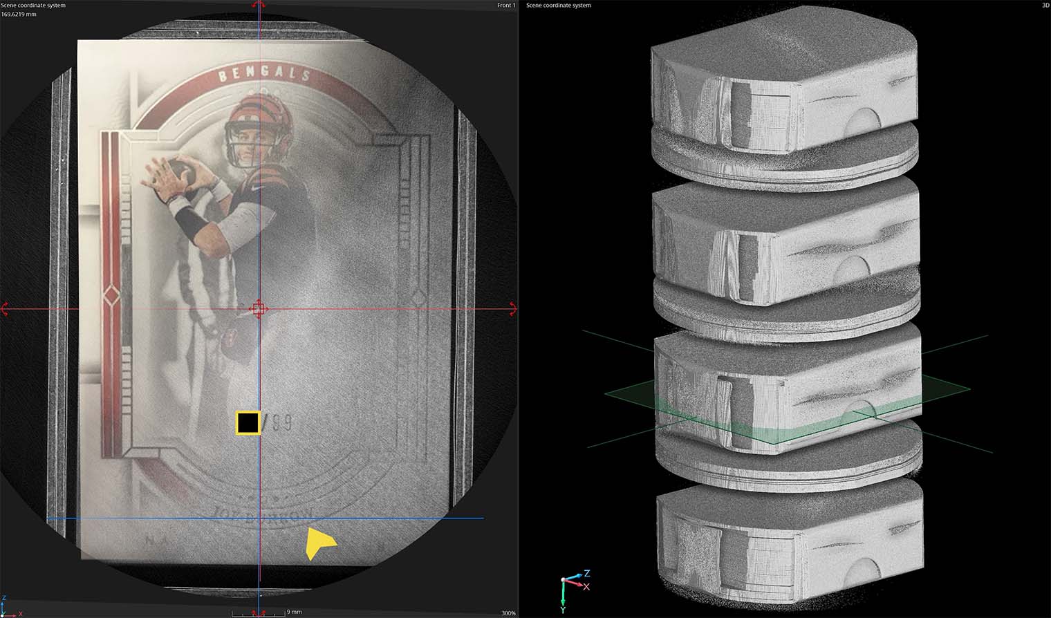
Task: Click the red crosshair center marker
Action: (x=259, y=308)
